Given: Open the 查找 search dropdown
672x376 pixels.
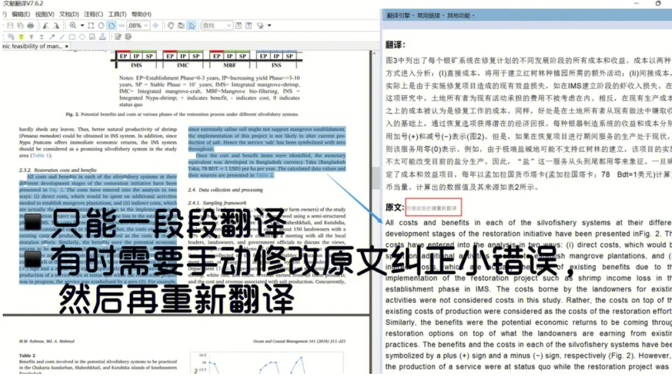Looking at the screenshot, I should tap(229, 25).
